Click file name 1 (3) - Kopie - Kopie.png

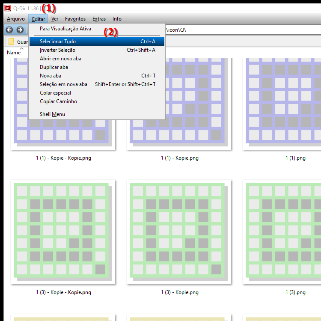tap(63, 292)
